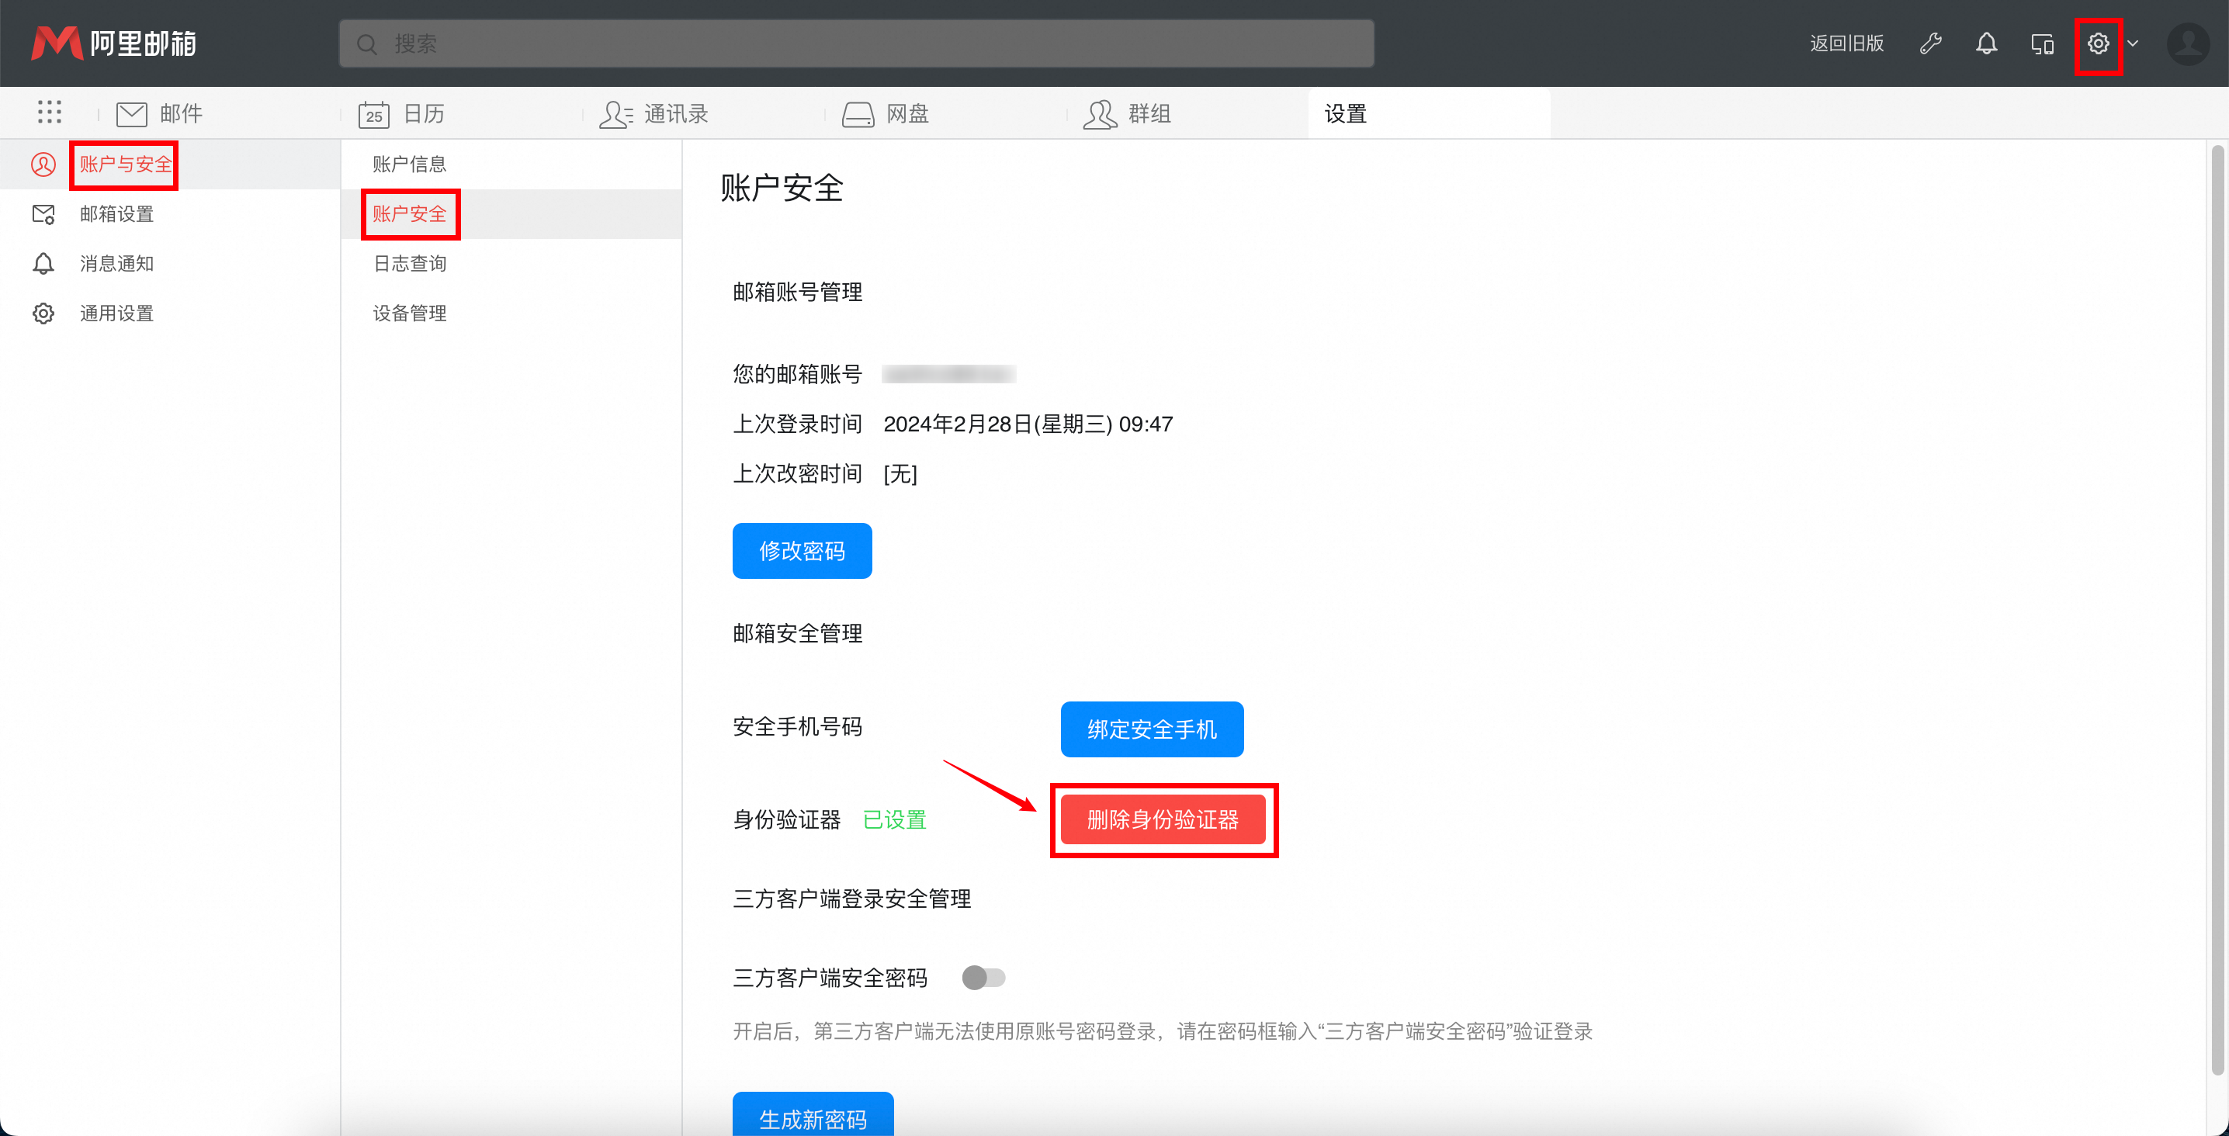Viewport: 2229px width, 1136px height.
Task: Click the 安全手机号码 label
Action: (798, 727)
